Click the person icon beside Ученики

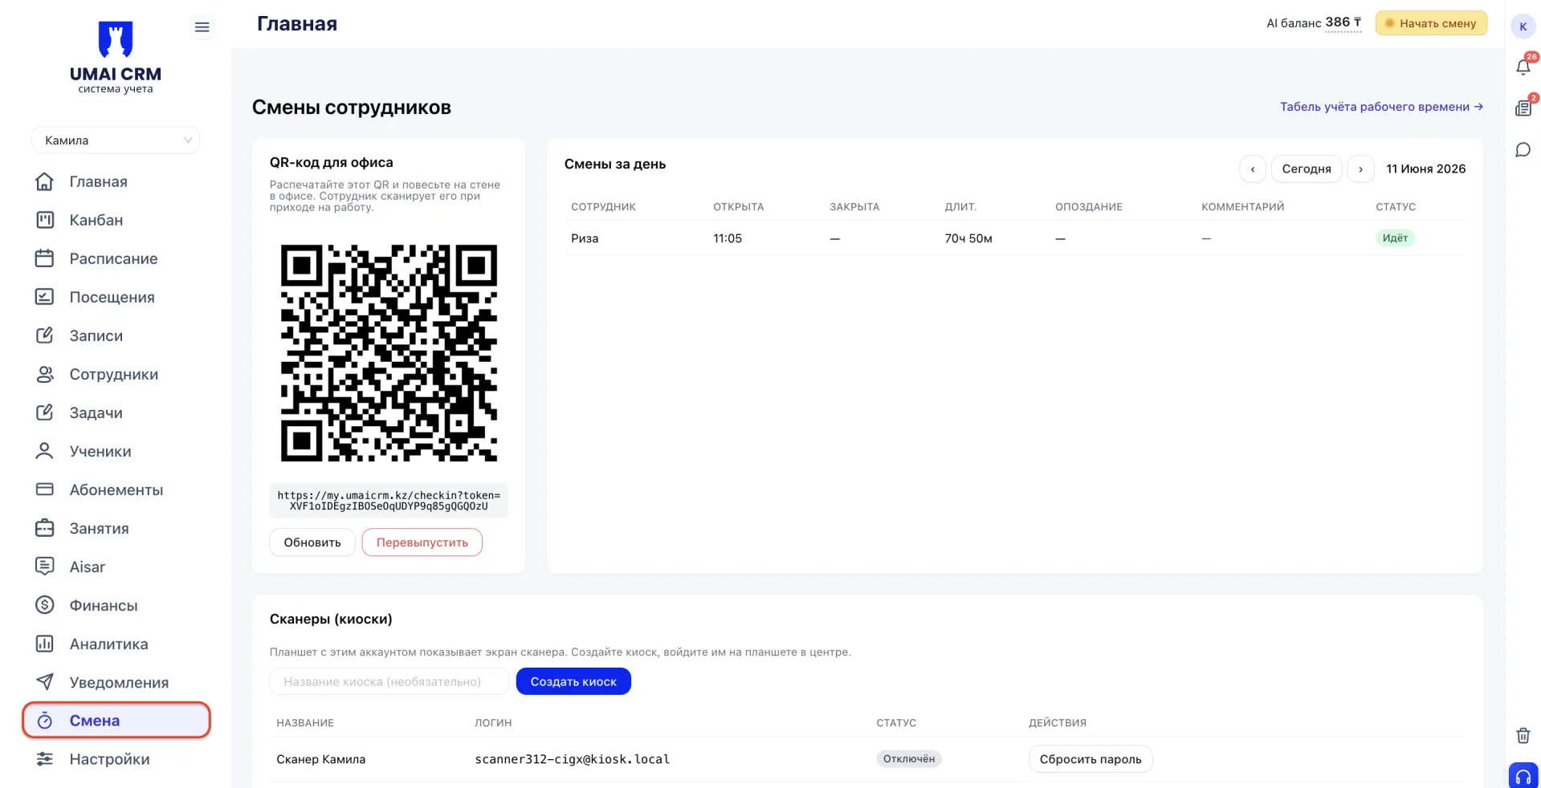tap(45, 451)
